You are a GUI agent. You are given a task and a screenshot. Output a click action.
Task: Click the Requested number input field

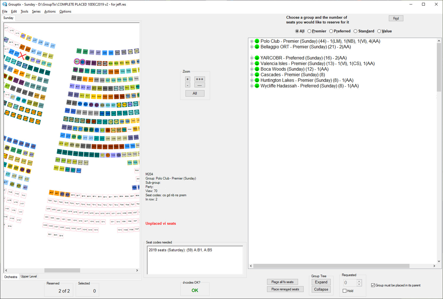(x=350, y=283)
